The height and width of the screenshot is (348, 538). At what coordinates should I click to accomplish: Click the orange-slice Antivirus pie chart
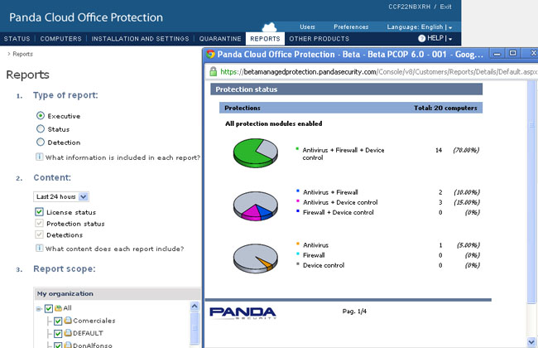[x=255, y=259]
